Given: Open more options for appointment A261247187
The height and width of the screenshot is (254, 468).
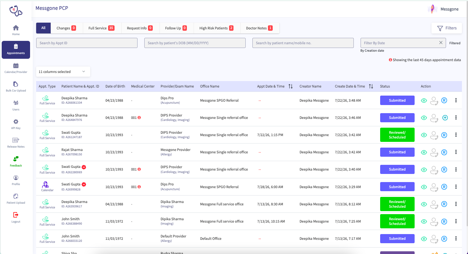Looking at the screenshot, I should (x=456, y=135).
